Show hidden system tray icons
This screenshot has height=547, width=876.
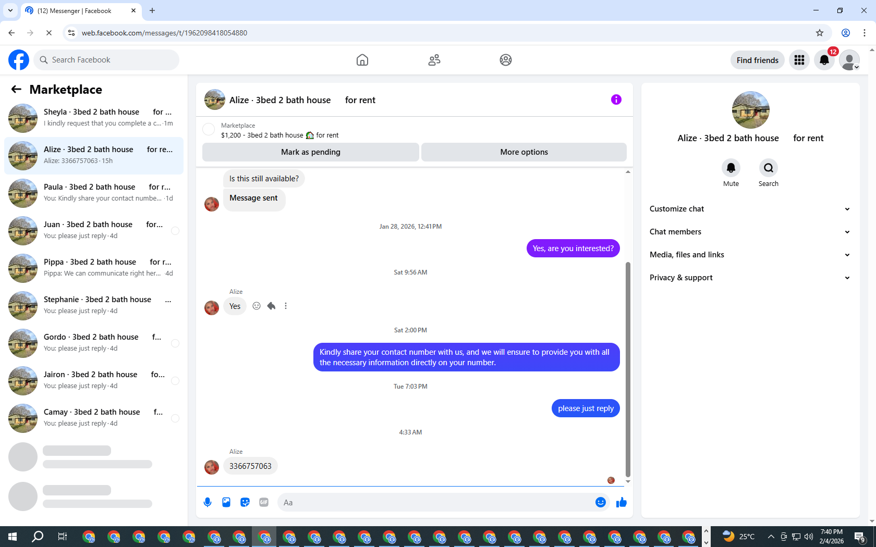point(771,537)
